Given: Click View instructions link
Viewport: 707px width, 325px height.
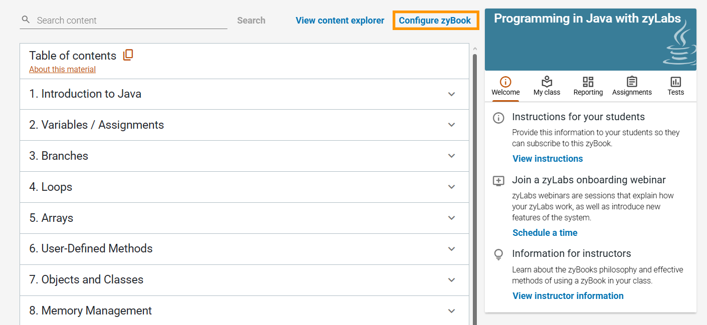Looking at the screenshot, I should (548, 159).
